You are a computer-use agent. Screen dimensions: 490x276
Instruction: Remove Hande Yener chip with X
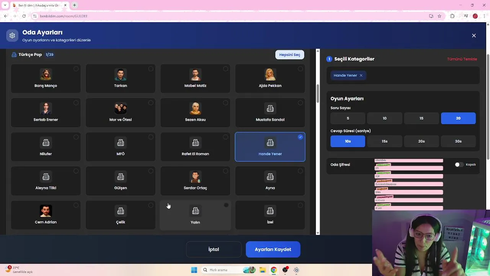coord(361,76)
